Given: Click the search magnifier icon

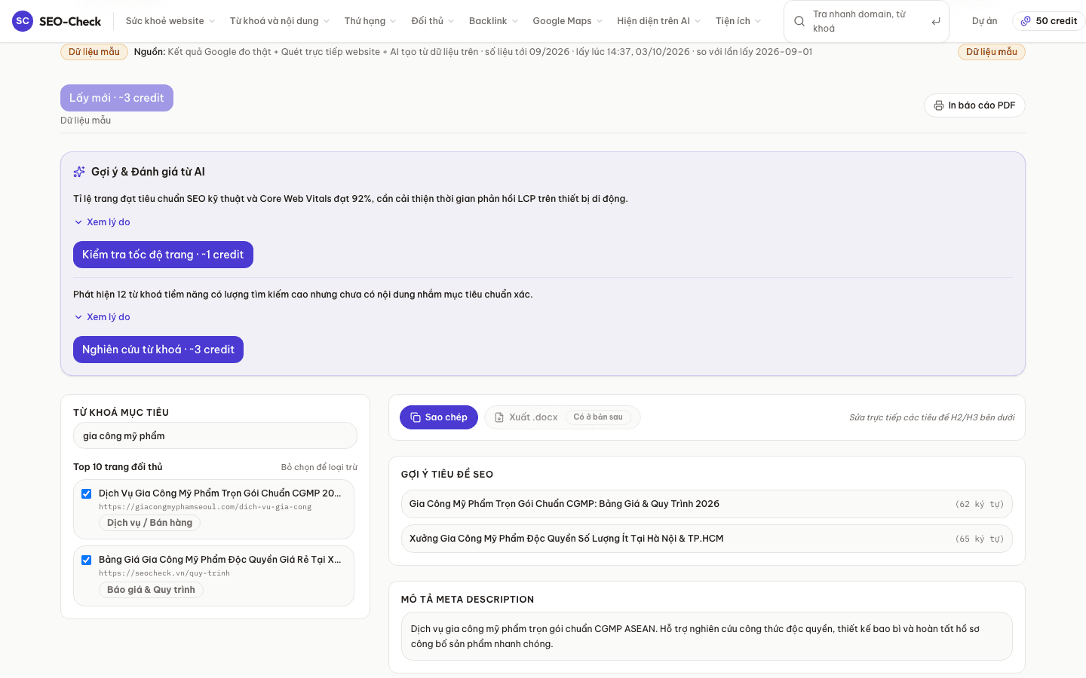Looking at the screenshot, I should (x=799, y=21).
